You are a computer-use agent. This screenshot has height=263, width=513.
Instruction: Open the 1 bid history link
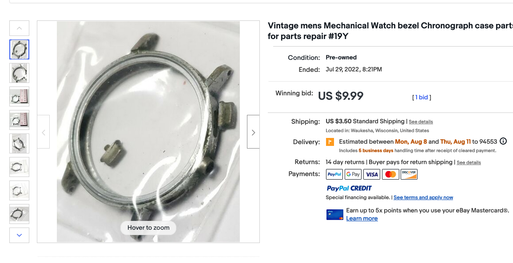pyautogui.click(x=422, y=97)
